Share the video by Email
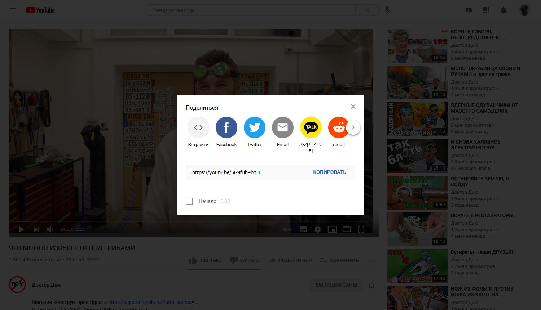 pos(283,132)
